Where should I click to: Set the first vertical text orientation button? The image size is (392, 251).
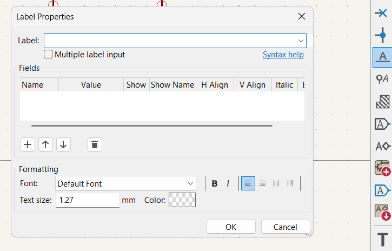[276, 183]
